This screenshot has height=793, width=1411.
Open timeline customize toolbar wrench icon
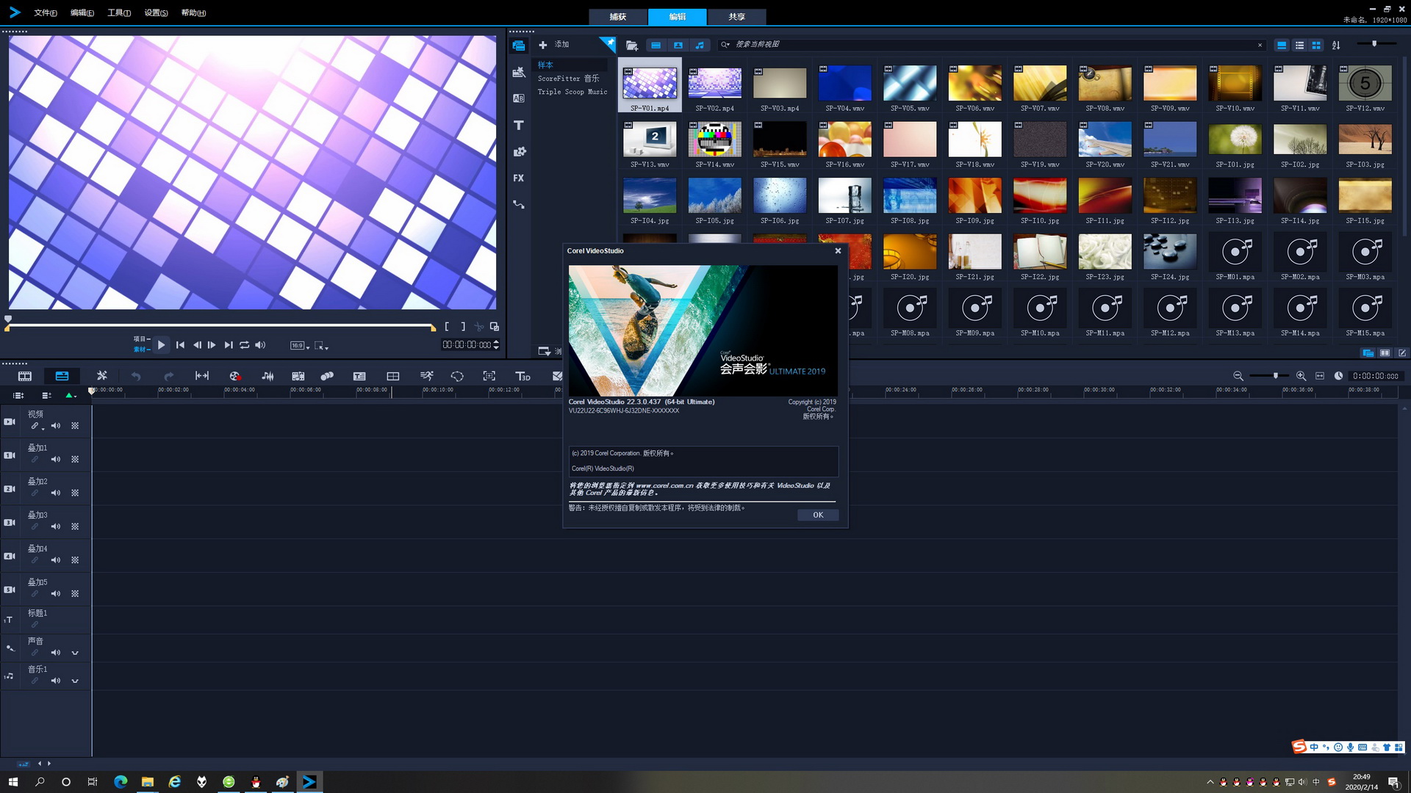click(102, 376)
